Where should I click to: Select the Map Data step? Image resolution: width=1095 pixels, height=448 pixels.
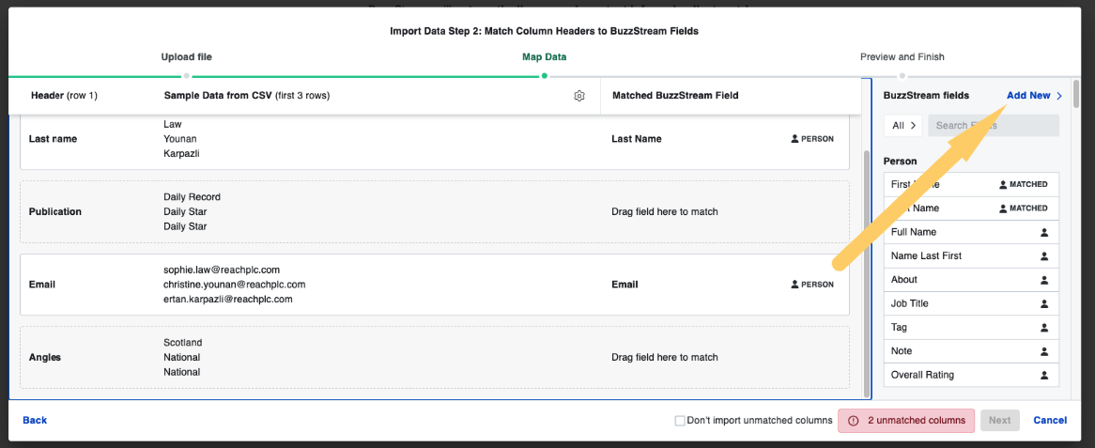(544, 57)
